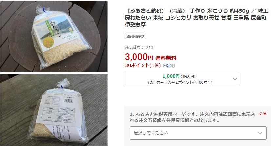Expand the 1,000円で購入可 panel chevron
This screenshot has height=146, width=271.
pos(235,79)
